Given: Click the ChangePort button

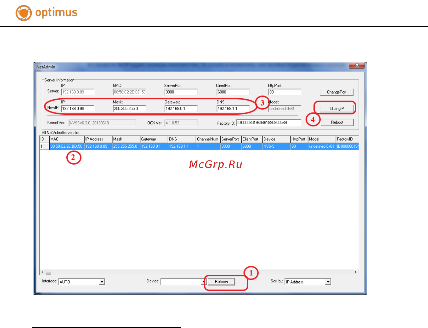Looking at the screenshot, I should point(336,92).
